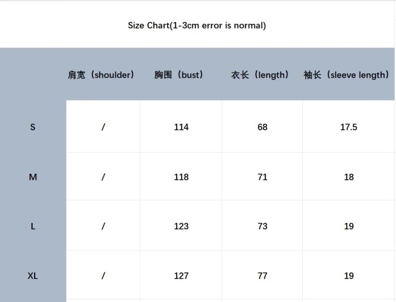Click the S size row label
Image resolution: width=396 pixels, height=302 pixels.
[33, 127]
